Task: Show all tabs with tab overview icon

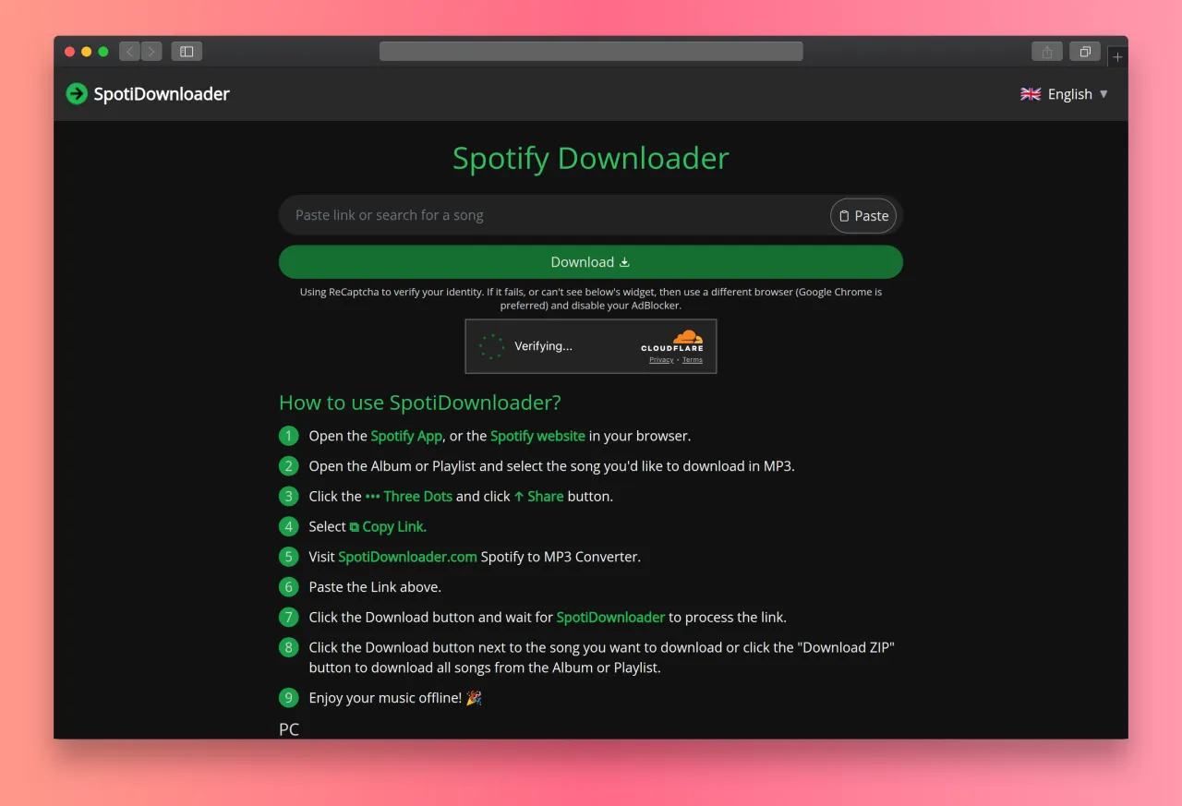Action: [x=1085, y=52]
